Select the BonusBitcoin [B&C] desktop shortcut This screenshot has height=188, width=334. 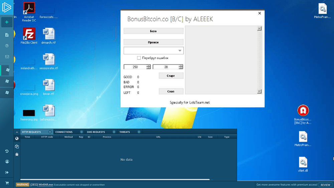click(x=303, y=114)
